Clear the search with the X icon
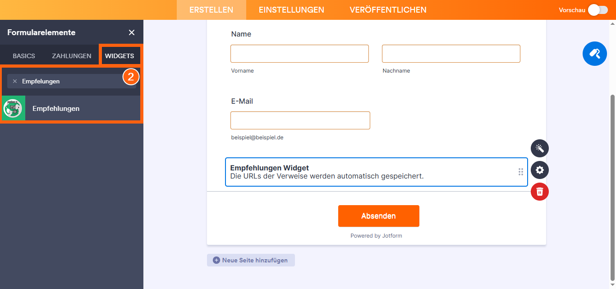 [x=16, y=81]
